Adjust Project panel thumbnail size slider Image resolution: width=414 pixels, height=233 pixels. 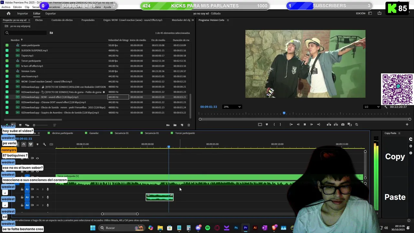point(40,125)
